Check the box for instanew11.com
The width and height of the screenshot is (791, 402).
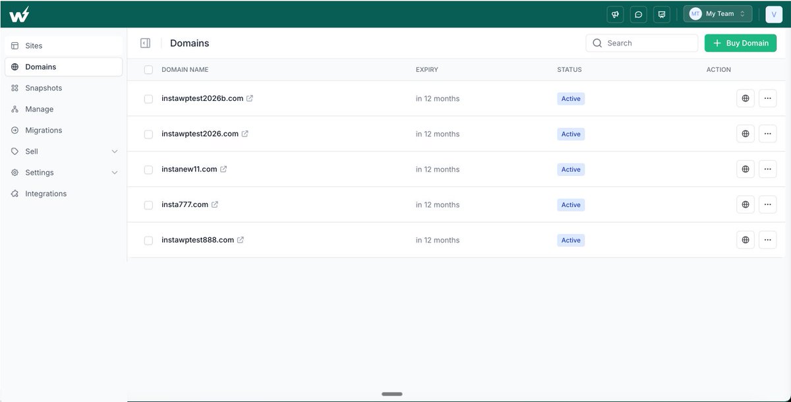(148, 170)
